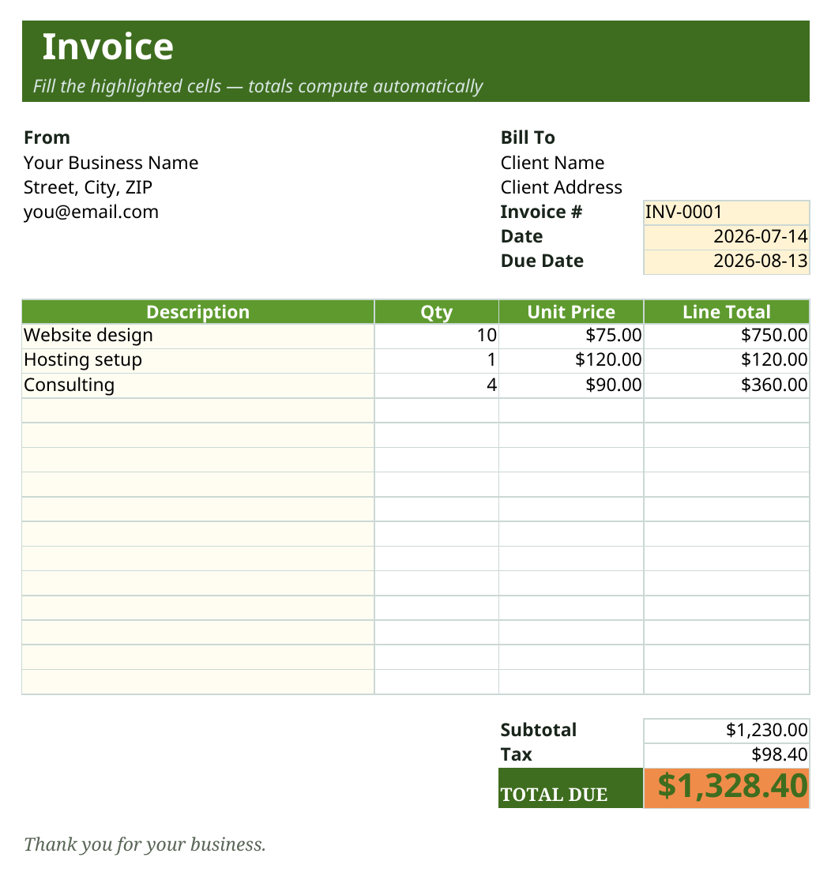
Task: Click the $75.00 unit price cell
Action: tap(571, 336)
